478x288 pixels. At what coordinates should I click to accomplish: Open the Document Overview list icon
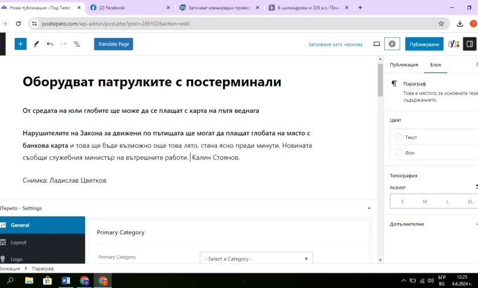click(77, 44)
